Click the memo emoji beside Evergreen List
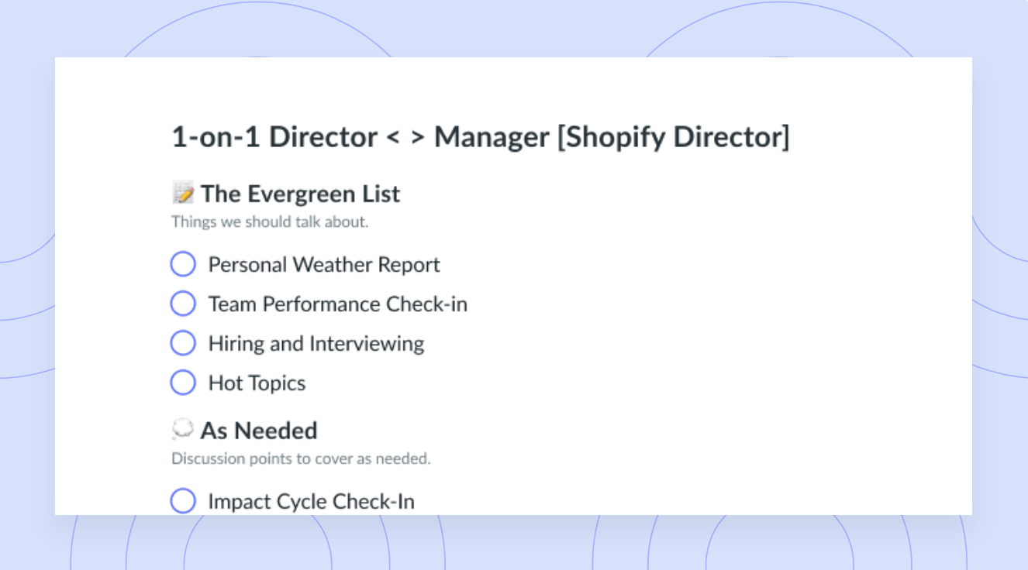1028x570 pixels. (x=183, y=194)
